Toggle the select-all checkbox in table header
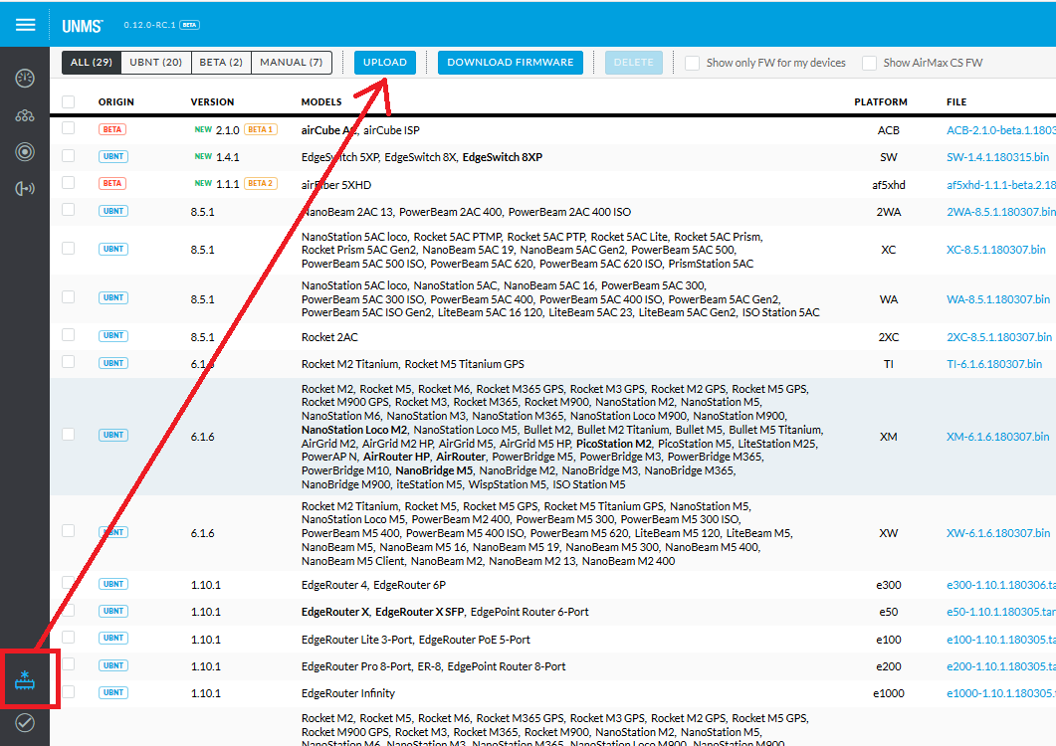1056x746 pixels. pos(69,101)
